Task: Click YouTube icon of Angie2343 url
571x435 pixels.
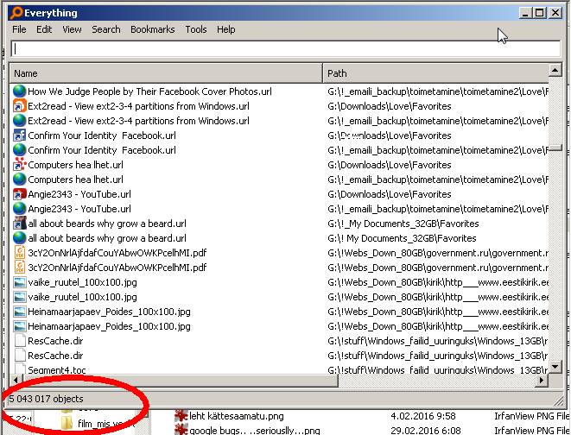Action: coord(19,194)
